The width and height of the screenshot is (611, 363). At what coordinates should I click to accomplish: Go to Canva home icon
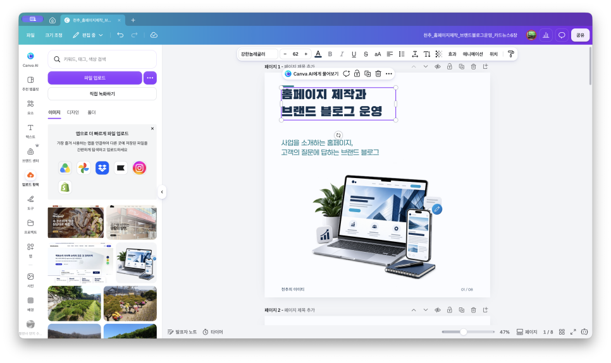coord(52,20)
